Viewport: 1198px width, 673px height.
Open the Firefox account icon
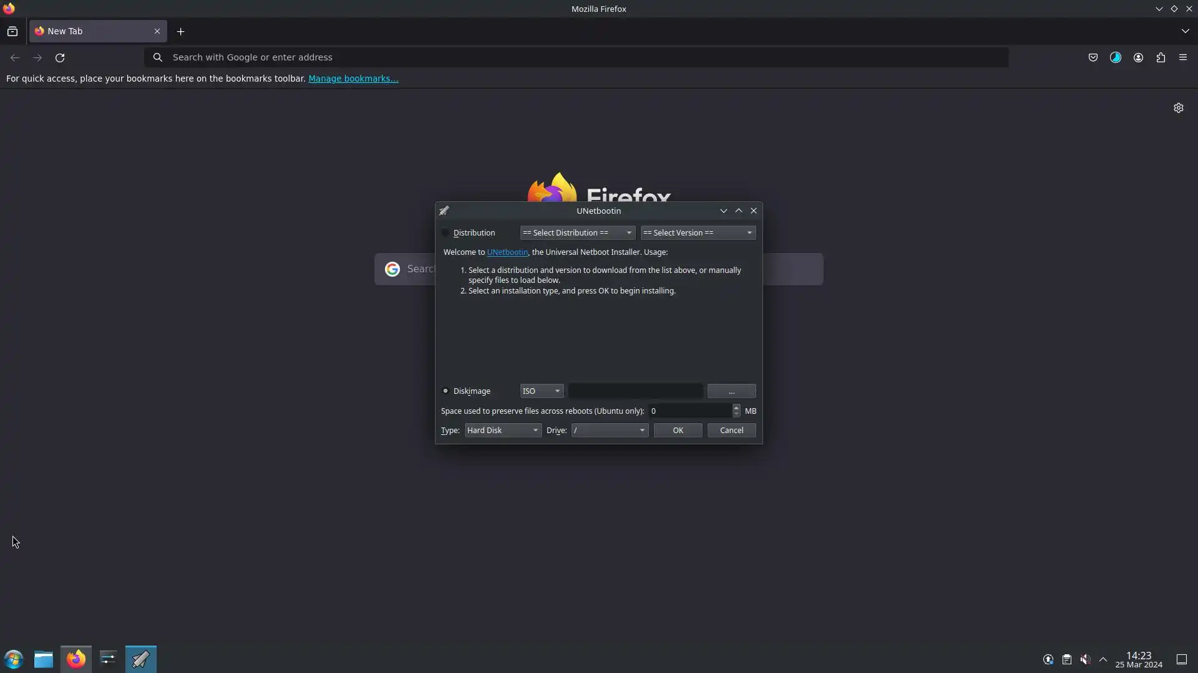click(x=1138, y=57)
